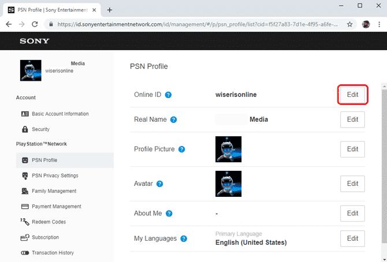387x262 pixels.
Task: Click the help icon next to About Me
Action: (x=169, y=214)
